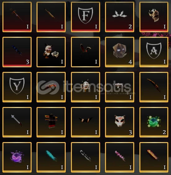
Task: Select the dark blue sword with count 3
Action: click(17, 52)
